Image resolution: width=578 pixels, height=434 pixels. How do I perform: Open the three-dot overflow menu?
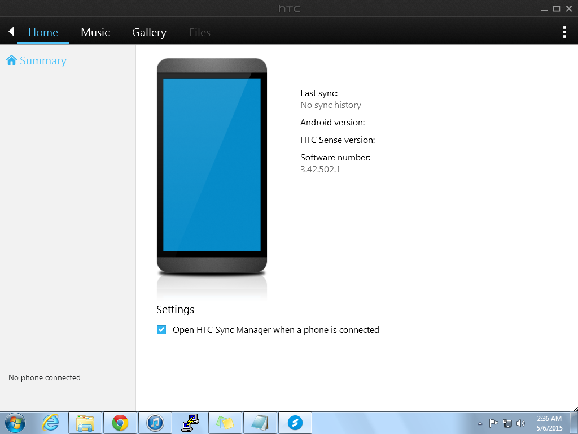pyautogui.click(x=564, y=32)
